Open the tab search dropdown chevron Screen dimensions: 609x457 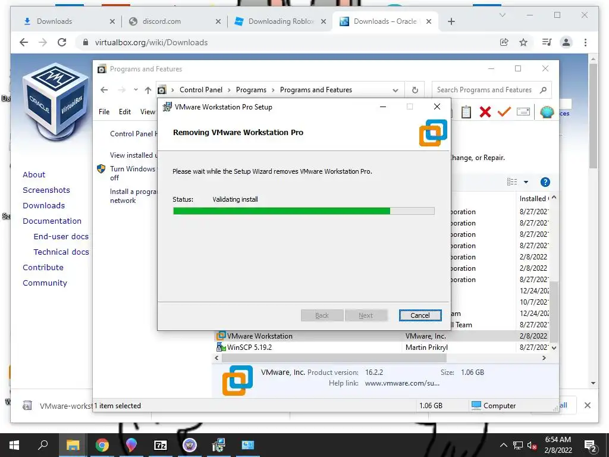point(502,15)
